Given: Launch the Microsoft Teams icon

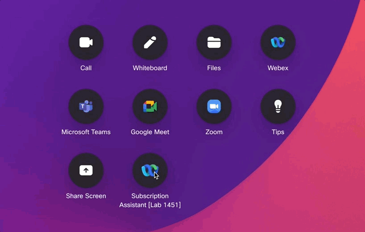Looking at the screenshot, I should tap(86, 106).
